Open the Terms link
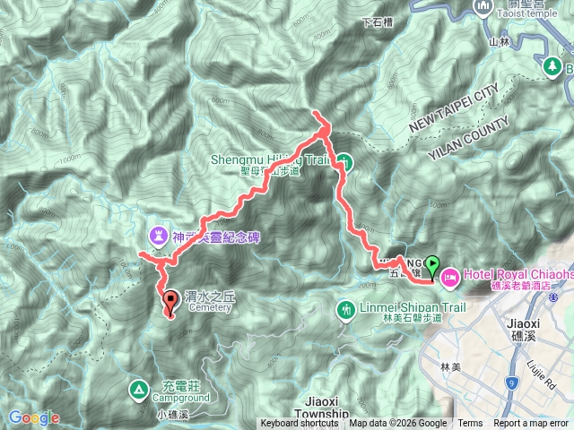This screenshot has width=574, height=430. [470, 424]
